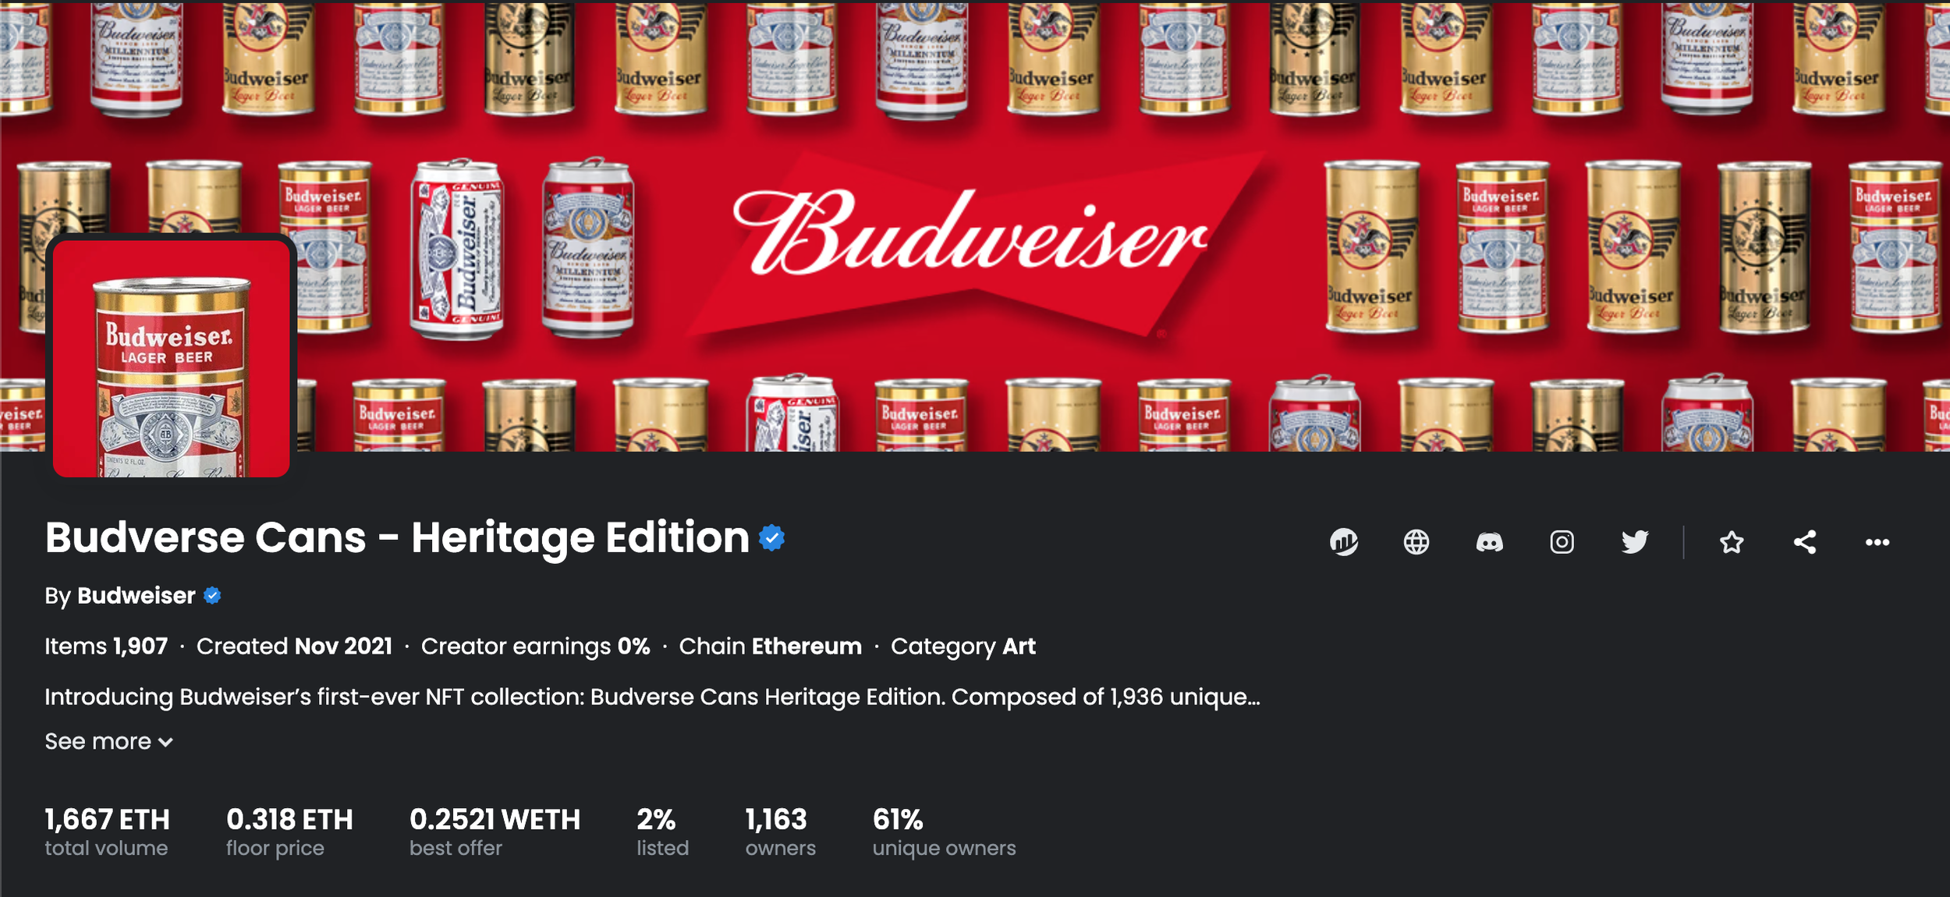Open the more options three-dot menu

[1877, 541]
